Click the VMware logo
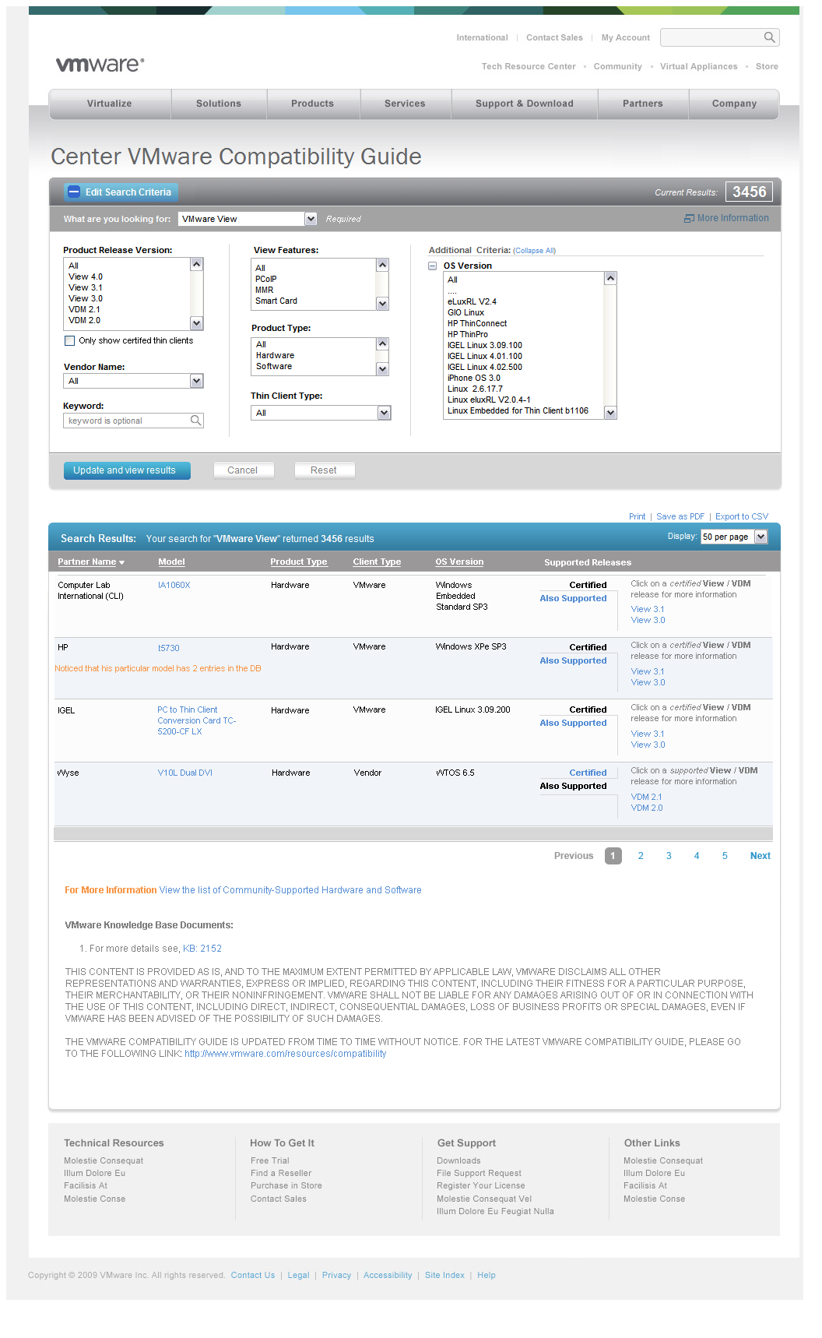The image size is (822, 1338). click(100, 65)
